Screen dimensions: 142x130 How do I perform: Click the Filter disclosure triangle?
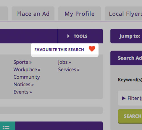(124, 98)
